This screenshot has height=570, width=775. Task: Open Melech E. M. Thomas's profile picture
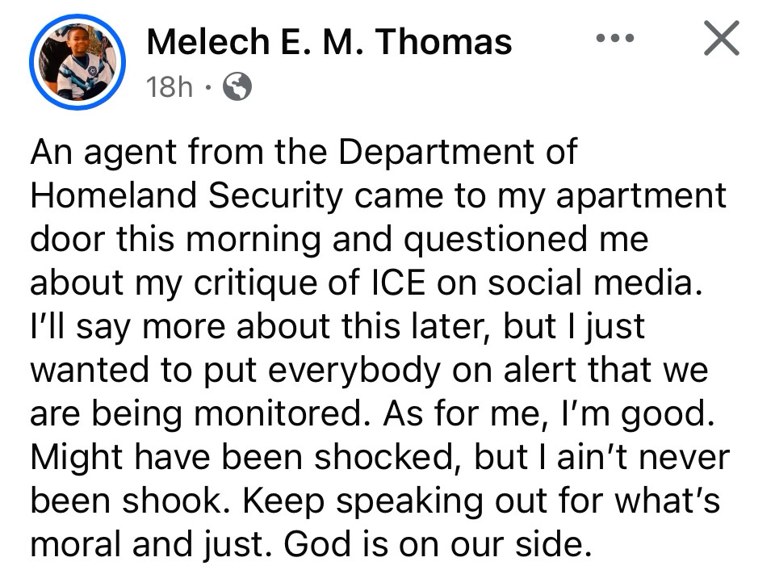tap(77, 62)
